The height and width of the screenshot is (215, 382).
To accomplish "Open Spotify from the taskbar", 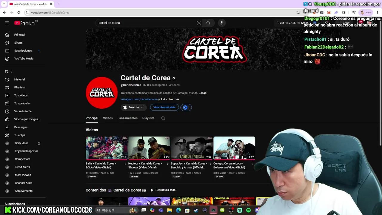I will point(248,210).
